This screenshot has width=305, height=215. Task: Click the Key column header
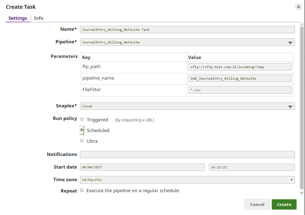point(134,57)
